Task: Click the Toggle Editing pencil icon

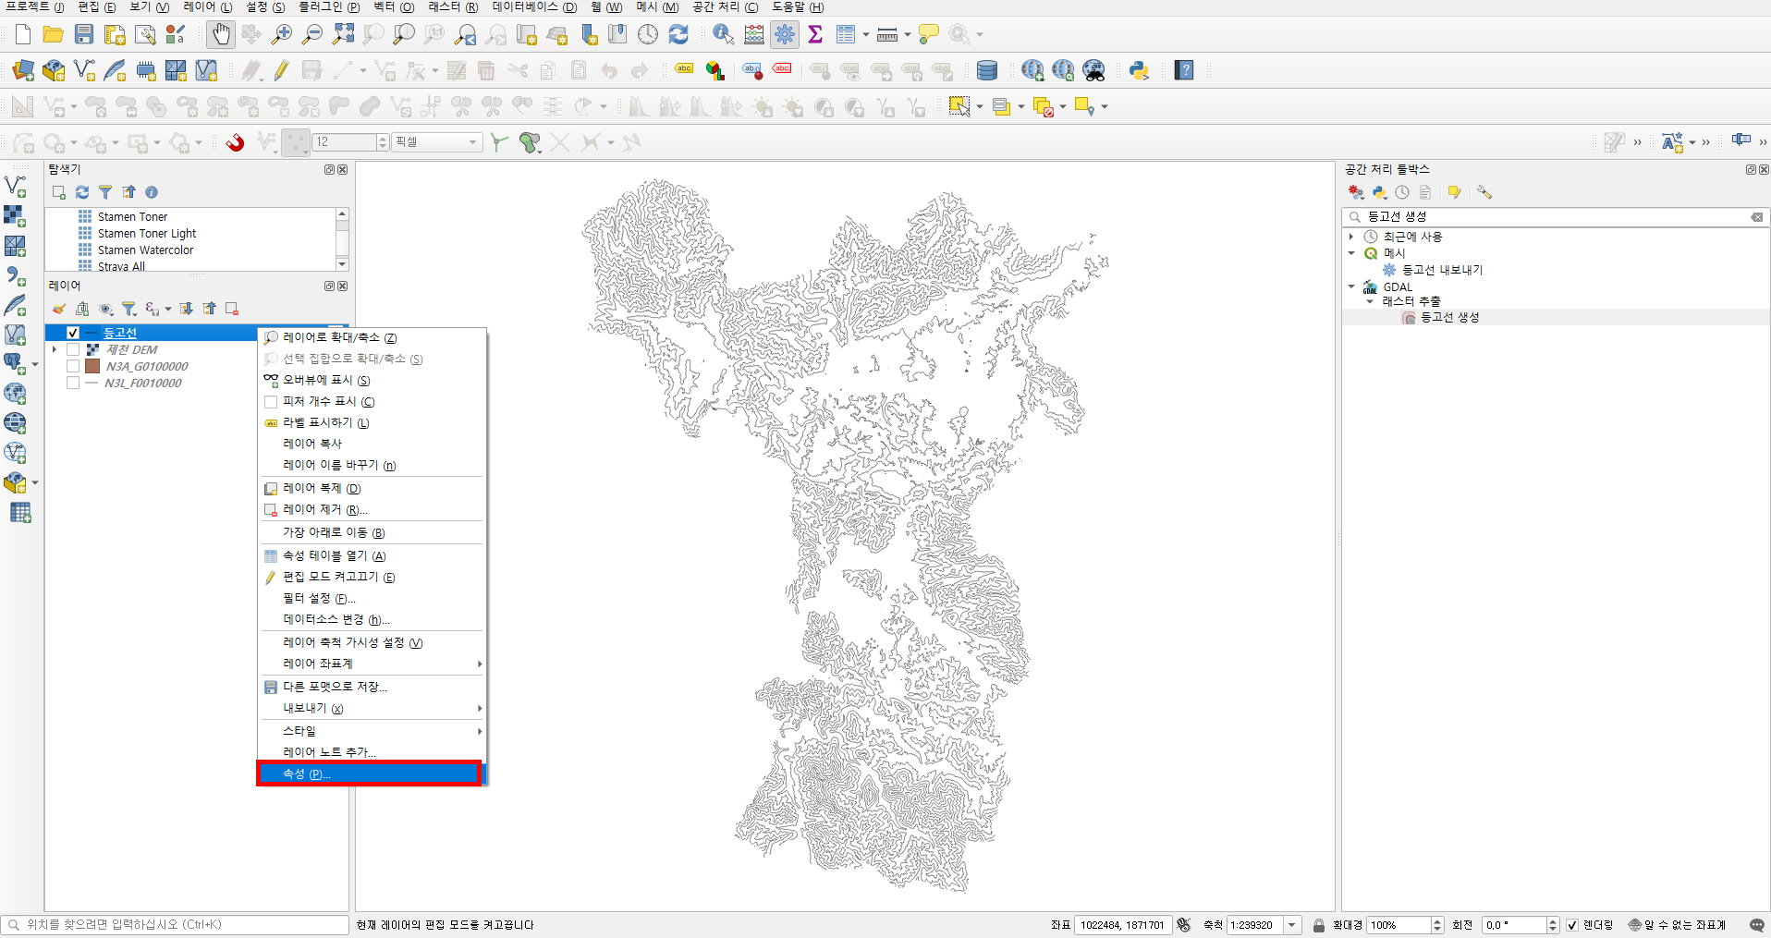Action: pyautogui.click(x=282, y=70)
